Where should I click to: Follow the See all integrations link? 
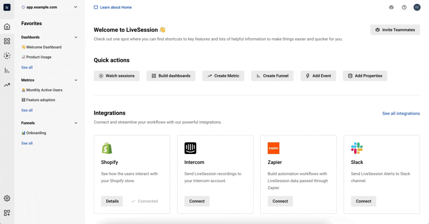[401, 114]
